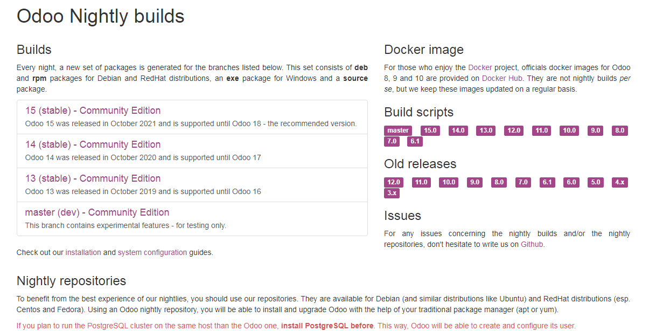Open 13 (stable) - Community Edition builds
The width and height of the screenshot is (656, 331).
(93, 178)
